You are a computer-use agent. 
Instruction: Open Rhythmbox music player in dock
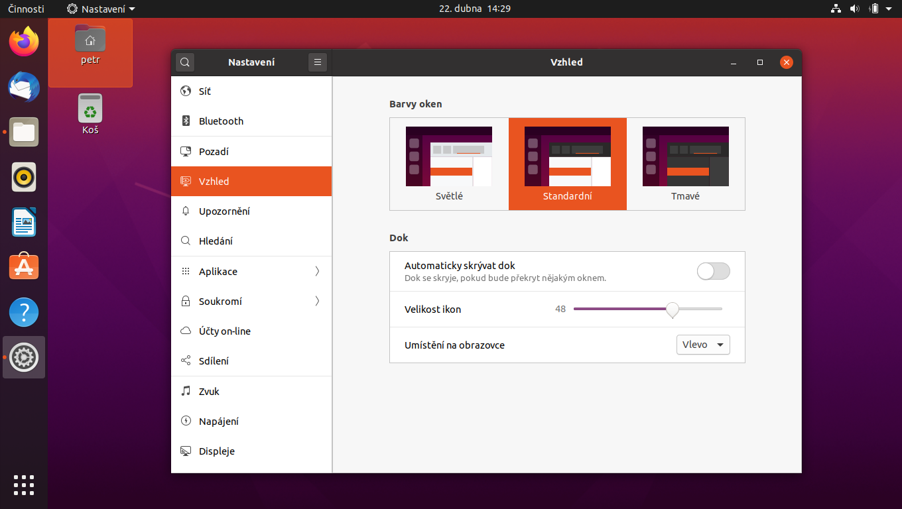[x=24, y=177]
